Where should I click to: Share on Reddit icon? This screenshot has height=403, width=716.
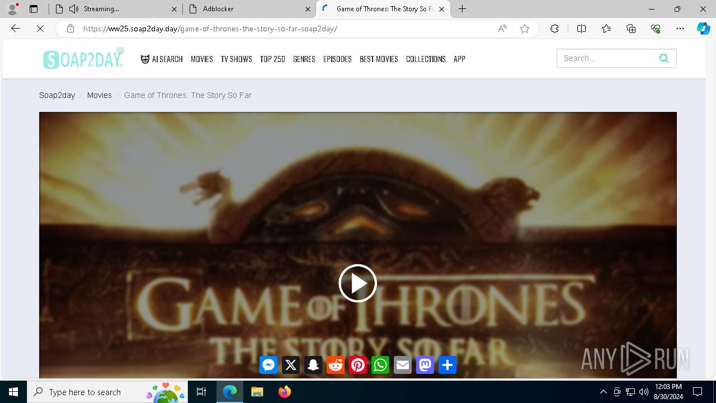click(x=336, y=365)
